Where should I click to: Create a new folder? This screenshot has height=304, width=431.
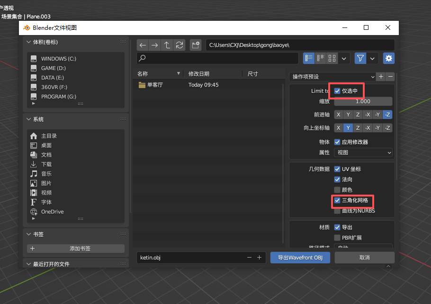coord(196,45)
